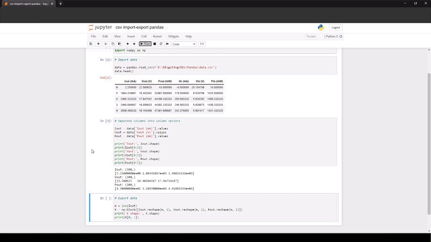Image resolution: width=431 pixels, height=242 pixels.
Task: Click the Jupyter logo
Action: click(100, 28)
